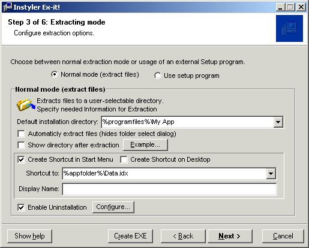The width and height of the screenshot is (309, 248).
Task: Go to previous step with Back
Action: point(183,236)
